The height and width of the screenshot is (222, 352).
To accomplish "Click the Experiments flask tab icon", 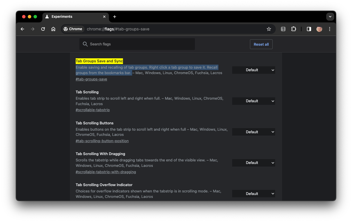I will 47,17.
